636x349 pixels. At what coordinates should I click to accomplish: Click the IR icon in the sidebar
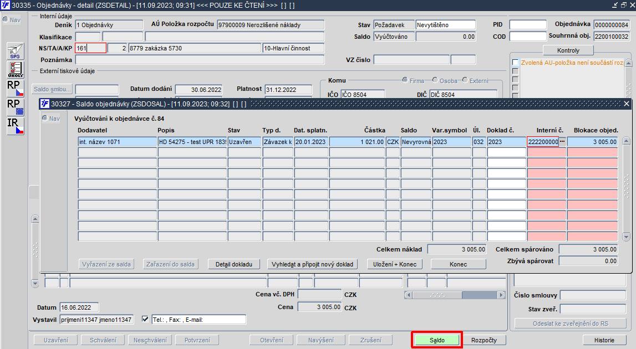click(16, 126)
